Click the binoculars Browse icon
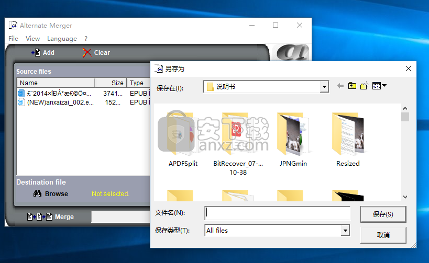The width and height of the screenshot is (429, 263). (x=38, y=193)
